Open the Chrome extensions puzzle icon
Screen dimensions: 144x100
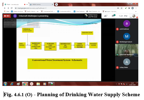[129, 8]
